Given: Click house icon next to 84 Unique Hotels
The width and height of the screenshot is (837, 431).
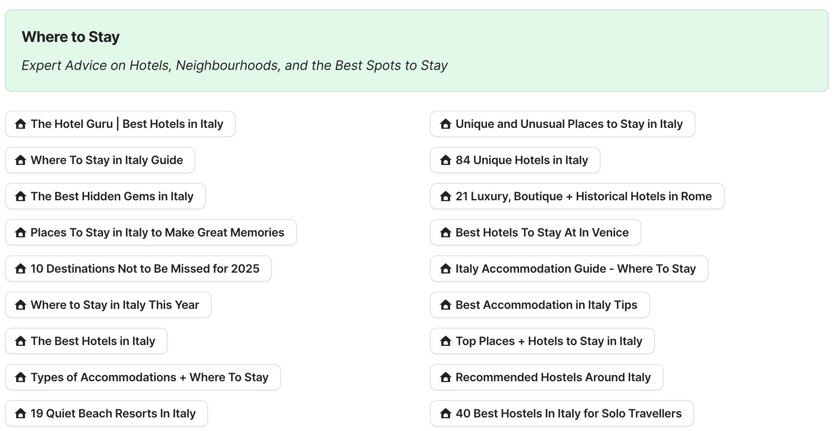Looking at the screenshot, I should (x=446, y=160).
